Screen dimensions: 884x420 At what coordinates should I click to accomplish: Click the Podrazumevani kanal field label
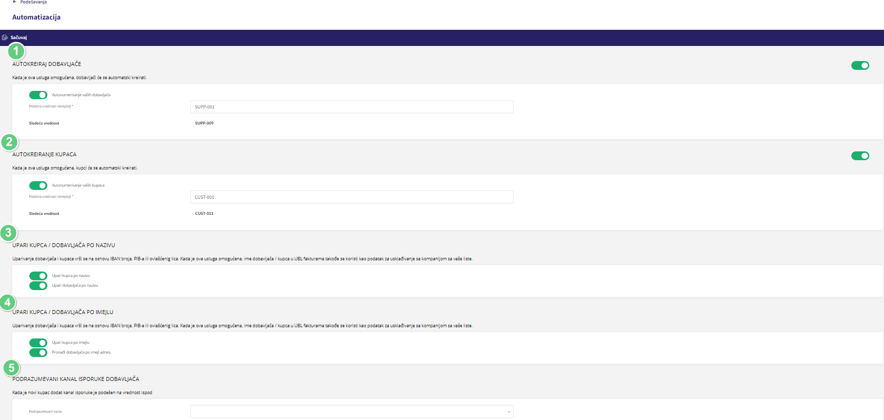point(45,412)
